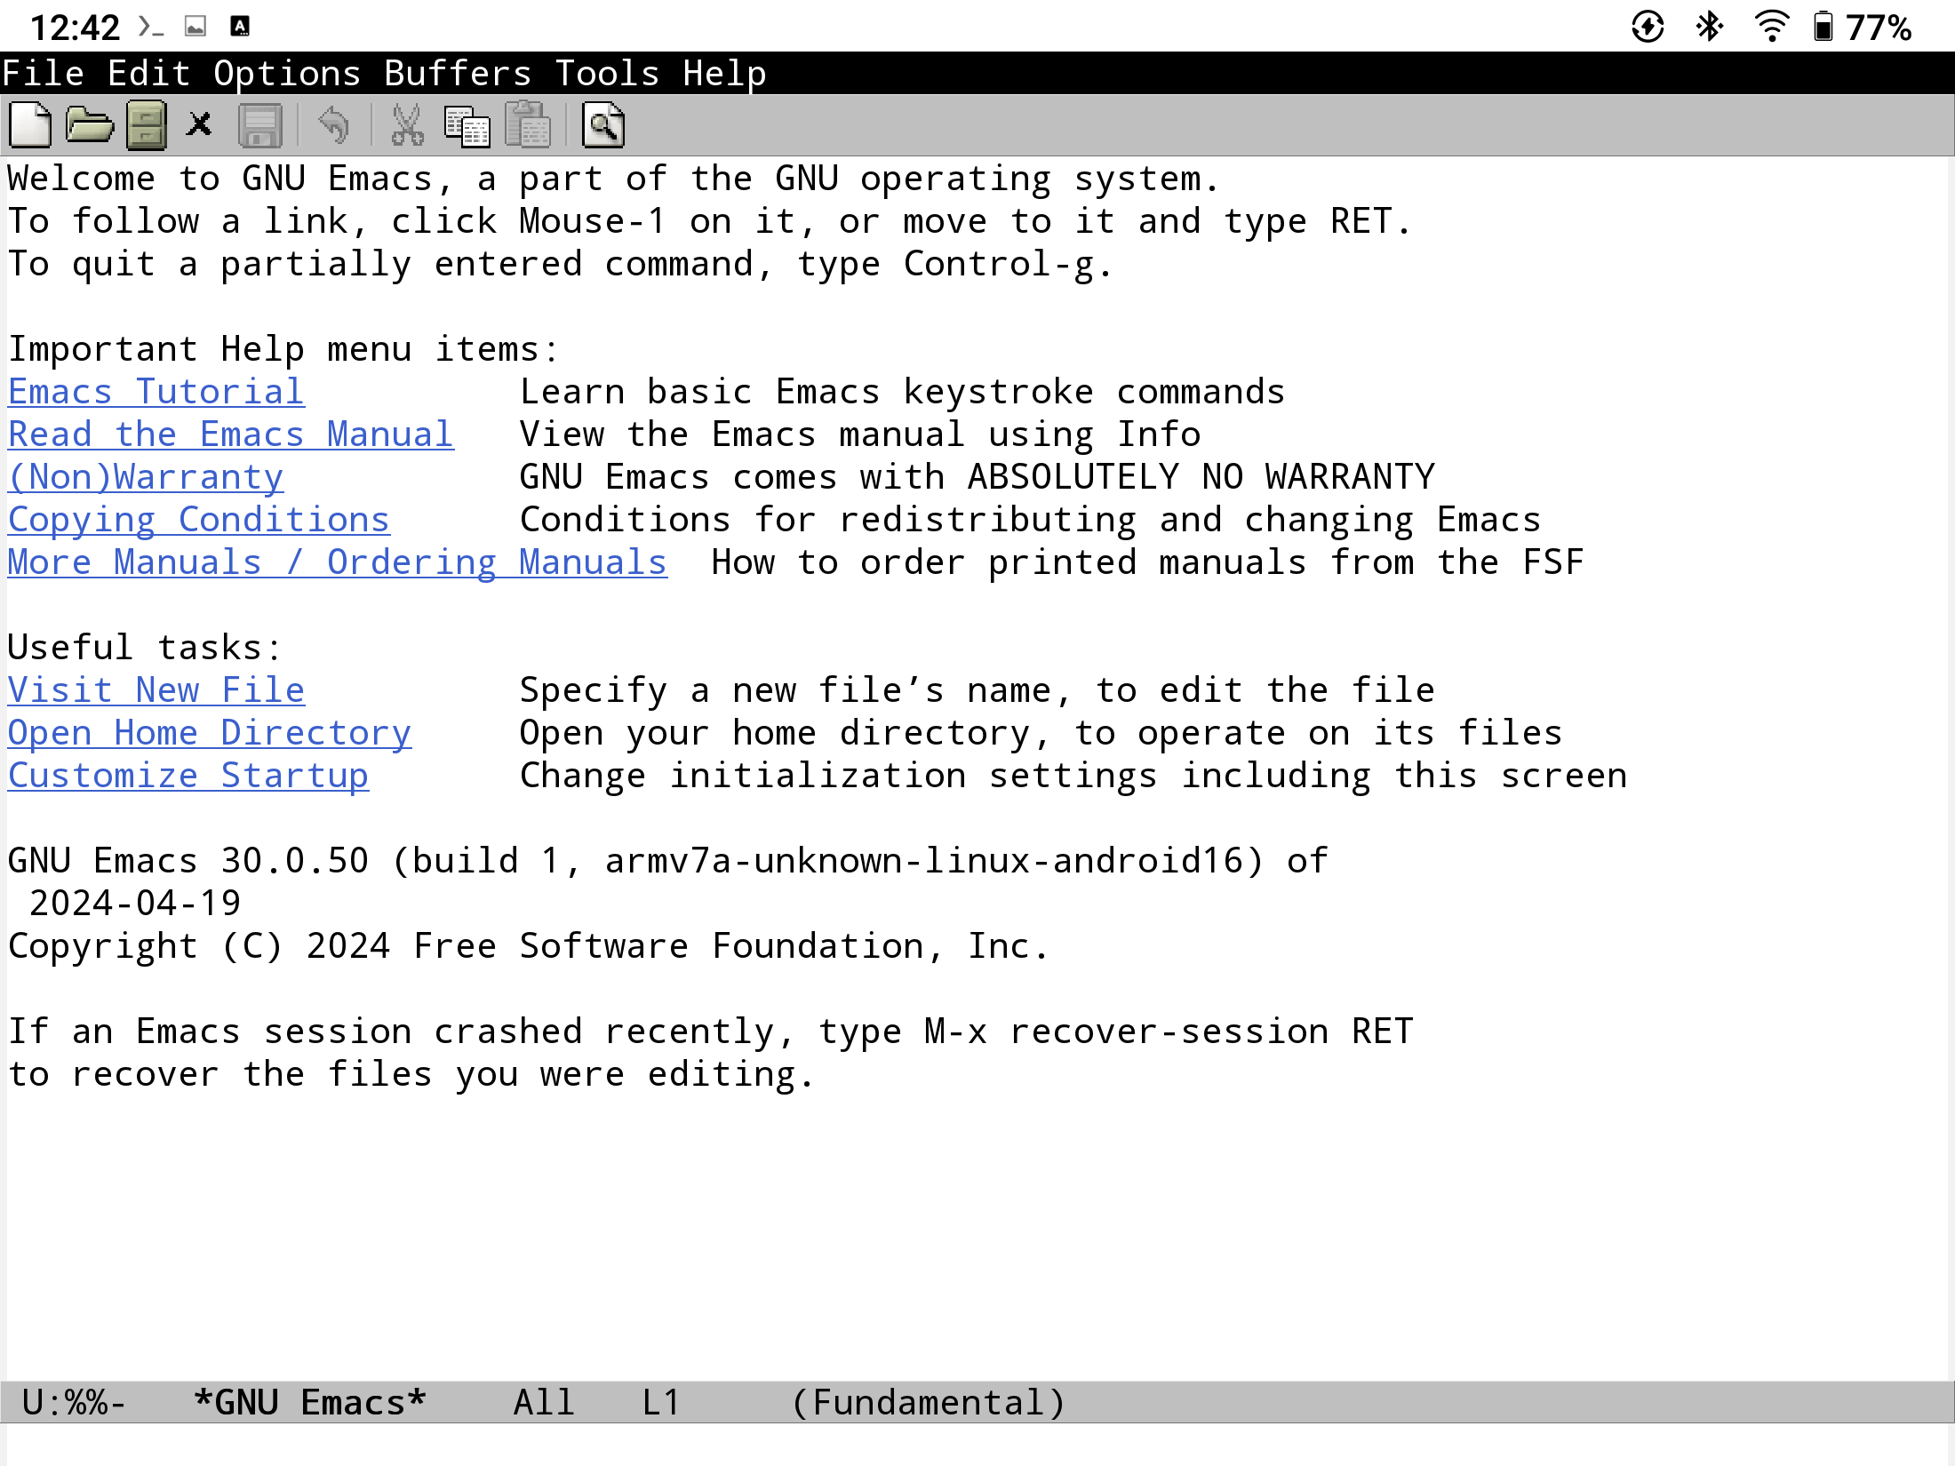
Task: Open the File menu
Action: tap(44, 73)
